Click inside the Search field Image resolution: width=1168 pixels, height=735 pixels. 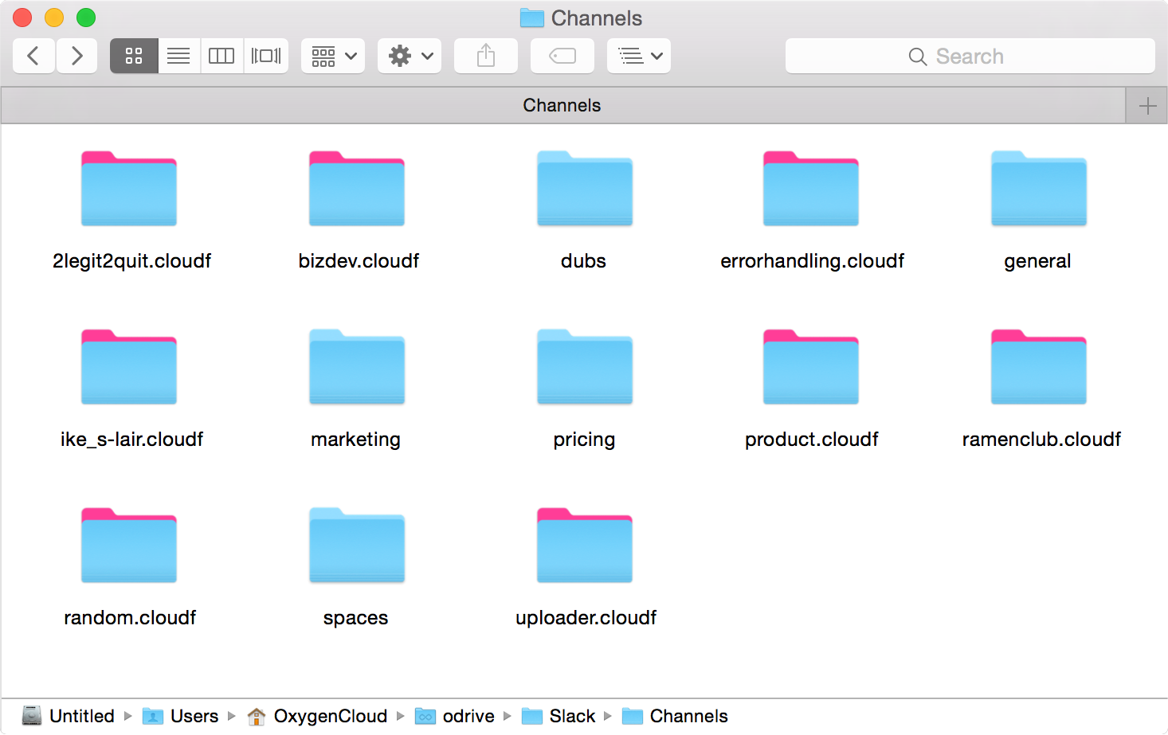(x=969, y=56)
